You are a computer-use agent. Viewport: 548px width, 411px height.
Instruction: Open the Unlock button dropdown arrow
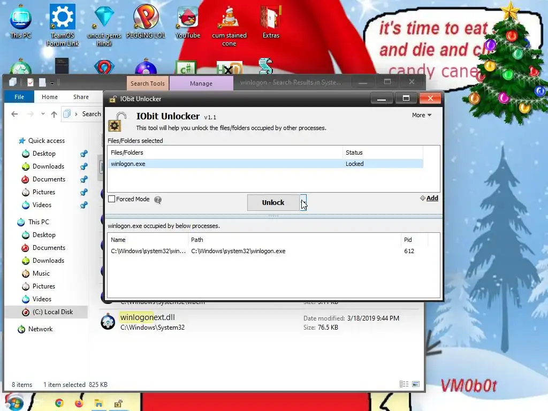pyautogui.click(x=303, y=202)
